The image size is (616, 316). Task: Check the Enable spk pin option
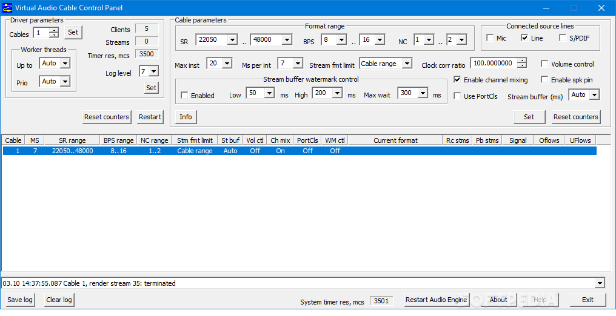[x=544, y=79]
